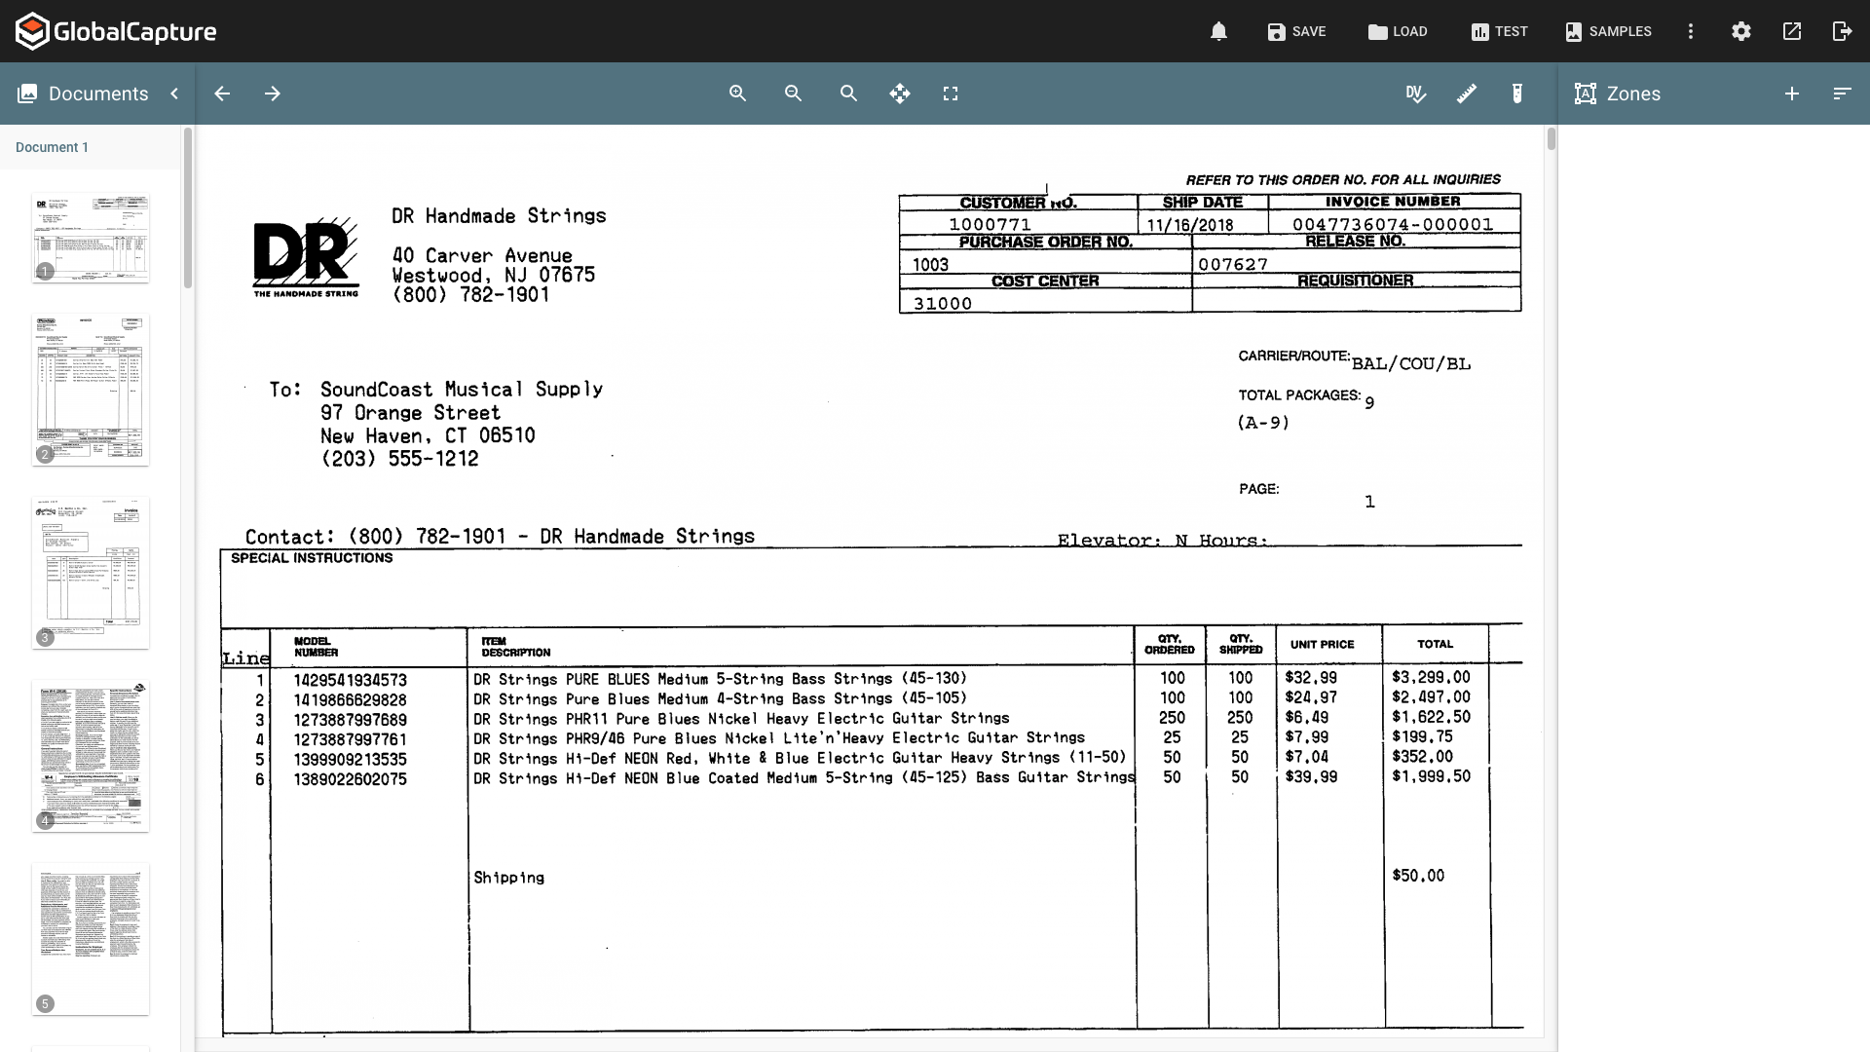This screenshot has height=1052, width=1870.
Task: Run TEST from the top bar
Action: point(1498,31)
